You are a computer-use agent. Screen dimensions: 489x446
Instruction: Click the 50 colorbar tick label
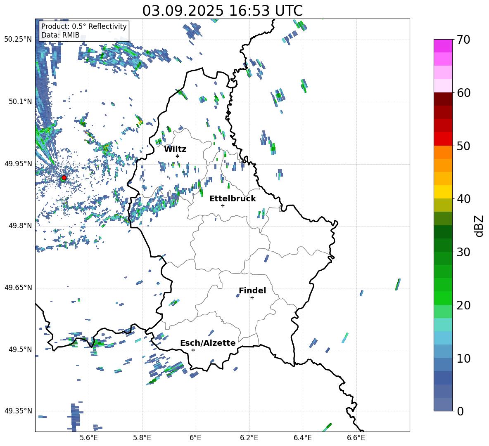click(463, 146)
